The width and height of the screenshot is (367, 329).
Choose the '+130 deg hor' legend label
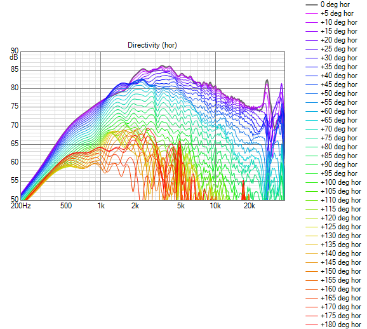tap(340, 236)
